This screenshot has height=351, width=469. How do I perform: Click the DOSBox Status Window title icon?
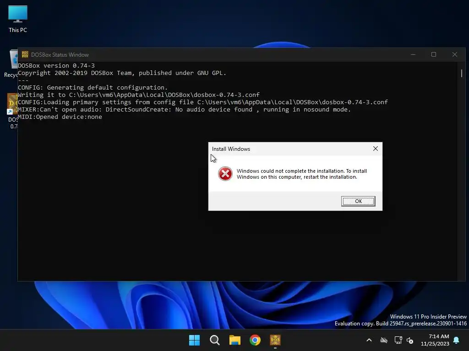click(25, 54)
